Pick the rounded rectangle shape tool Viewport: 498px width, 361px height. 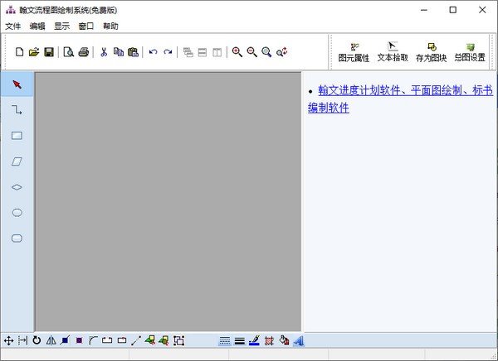(x=17, y=238)
